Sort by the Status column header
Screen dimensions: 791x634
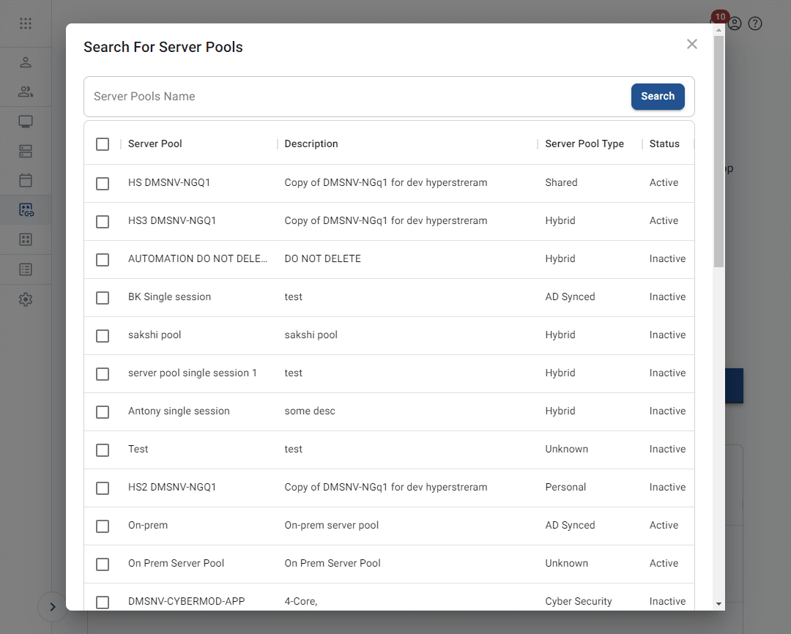[664, 144]
